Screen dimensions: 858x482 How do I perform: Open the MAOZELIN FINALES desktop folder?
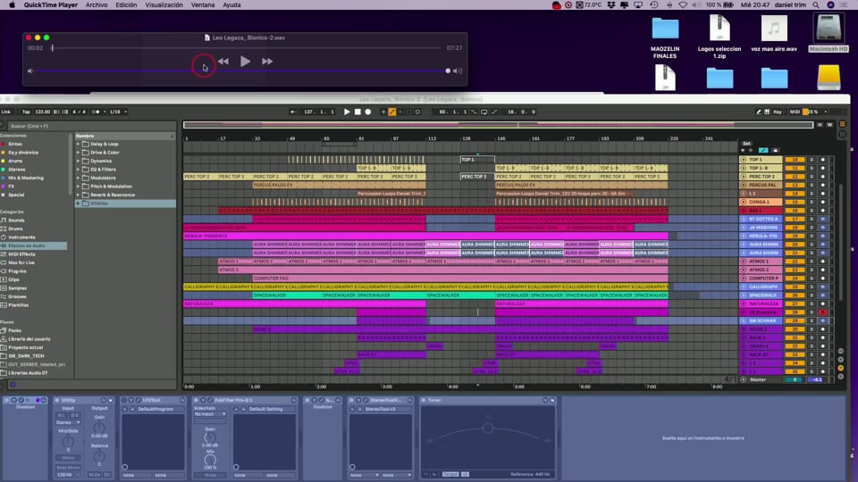point(665,37)
